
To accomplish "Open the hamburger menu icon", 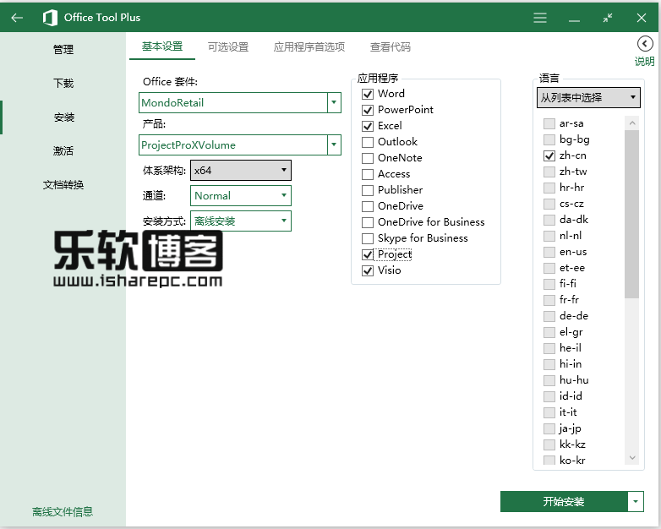I will pyautogui.click(x=540, y=18).
